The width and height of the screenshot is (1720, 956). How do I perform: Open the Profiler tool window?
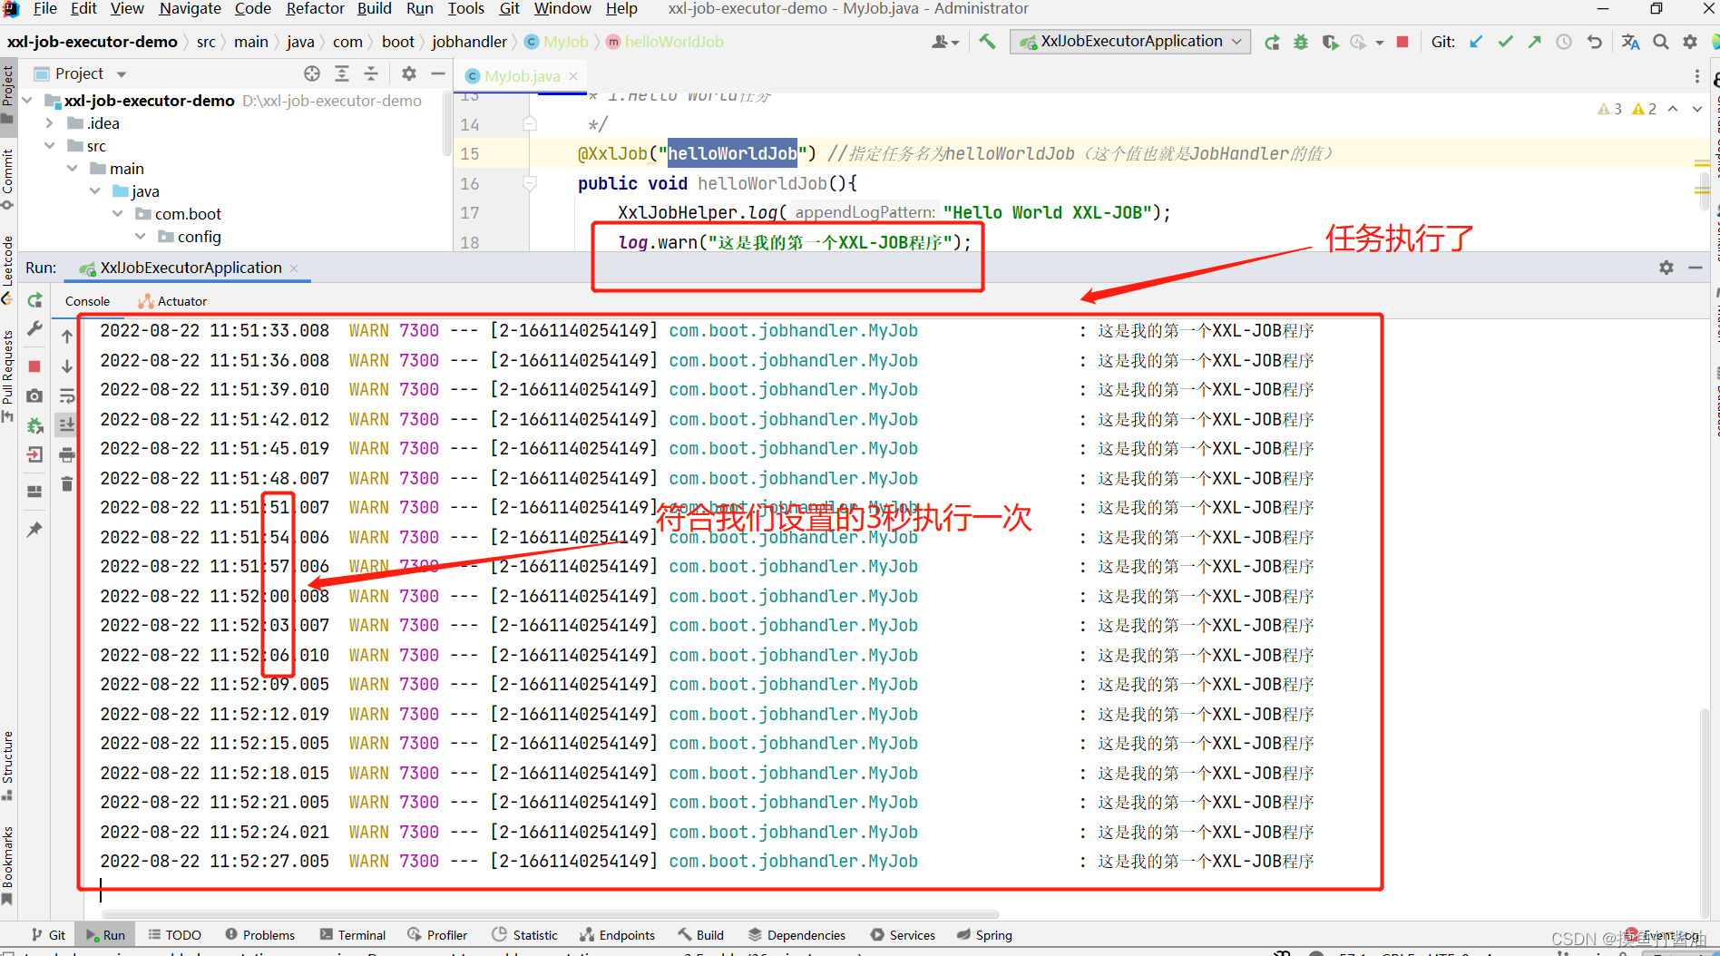(437, 935)
